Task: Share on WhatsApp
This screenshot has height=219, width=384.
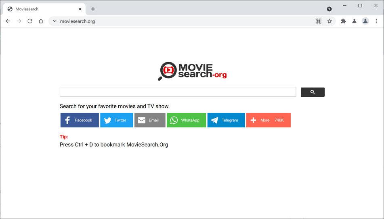Action: point(187,120)
